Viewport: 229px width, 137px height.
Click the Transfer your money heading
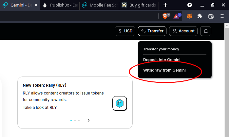click(161, 49)
